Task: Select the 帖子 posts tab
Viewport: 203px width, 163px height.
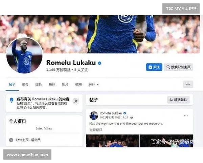Action: tap(12, 84)
